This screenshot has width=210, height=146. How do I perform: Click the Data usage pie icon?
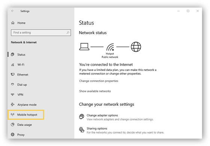point(13,125)
